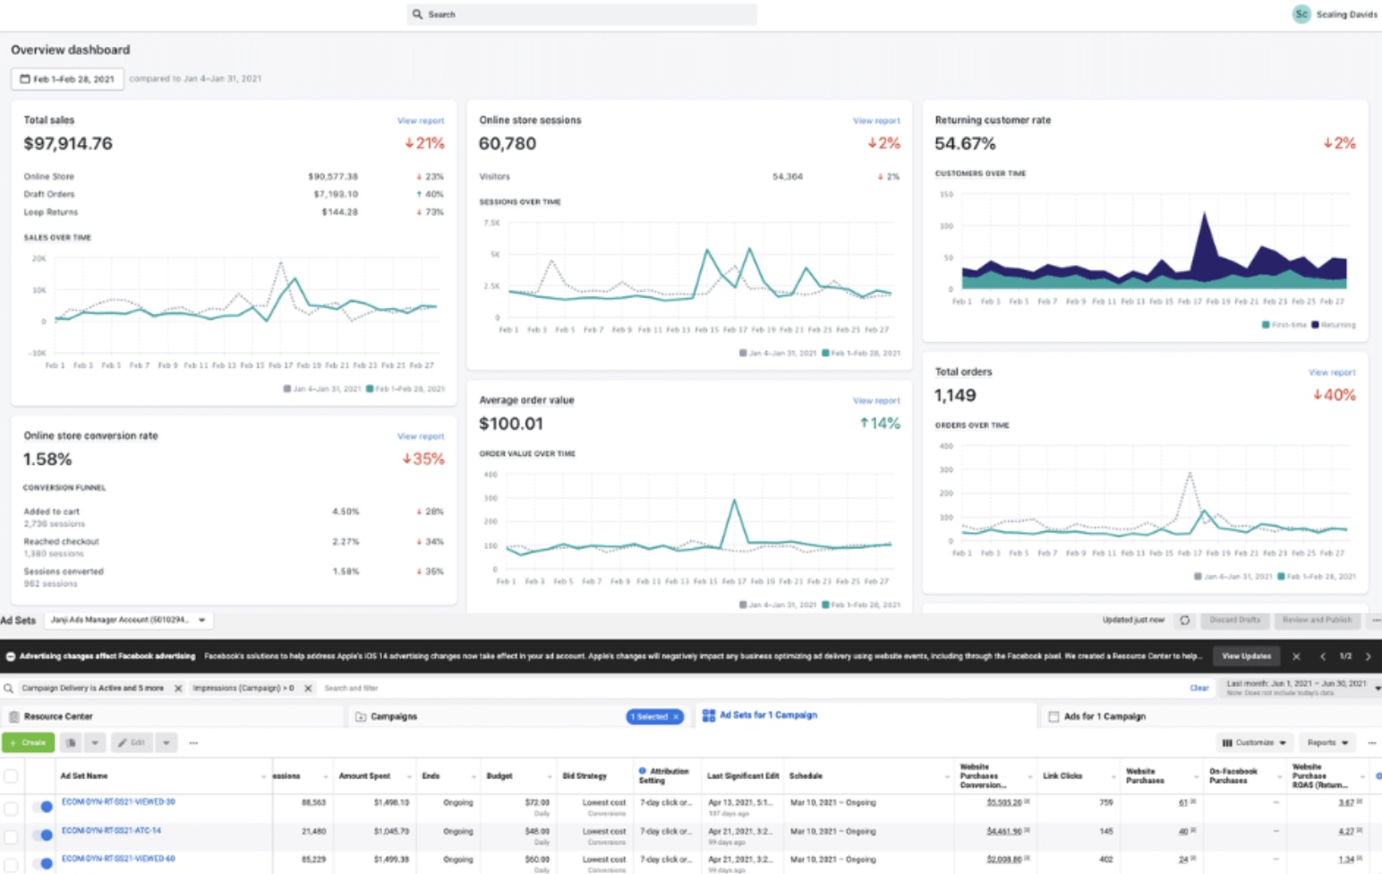Image resolution: width=1382 pixels, height=874 pixels.
Task: Click the refresh icon beside Updated just now
Action: tap(1184, 620)
